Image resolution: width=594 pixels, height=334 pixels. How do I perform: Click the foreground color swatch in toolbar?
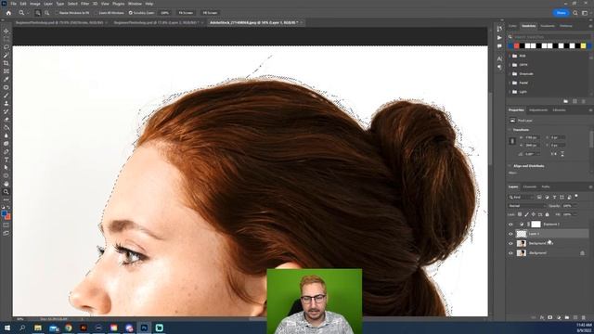4,213
